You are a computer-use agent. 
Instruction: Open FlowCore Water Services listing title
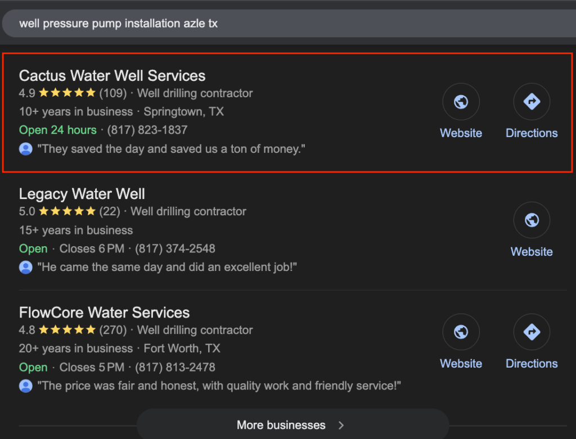(x=104, y=313)
